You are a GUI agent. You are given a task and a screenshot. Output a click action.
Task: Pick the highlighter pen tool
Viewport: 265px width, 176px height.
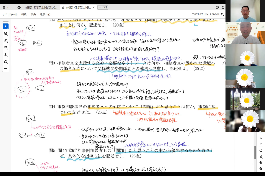[5, 40]
